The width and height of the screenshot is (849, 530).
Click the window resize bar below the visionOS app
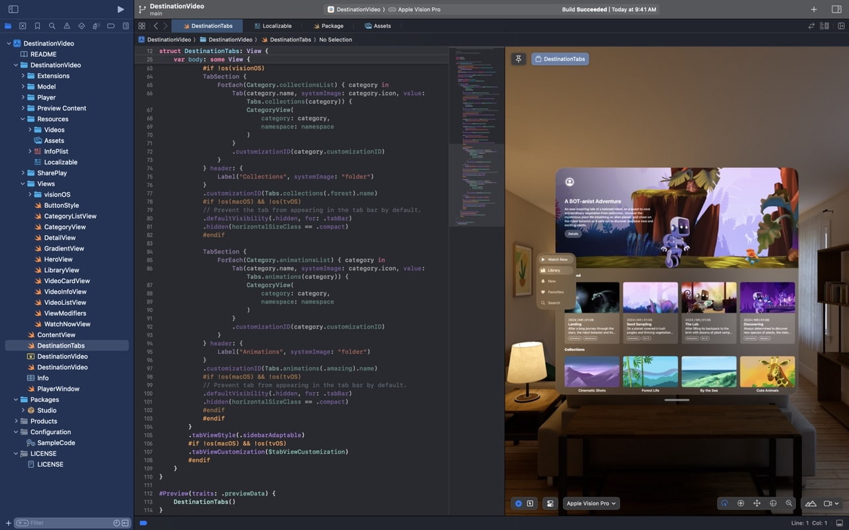pyautogui.click(x=677, y=399)
